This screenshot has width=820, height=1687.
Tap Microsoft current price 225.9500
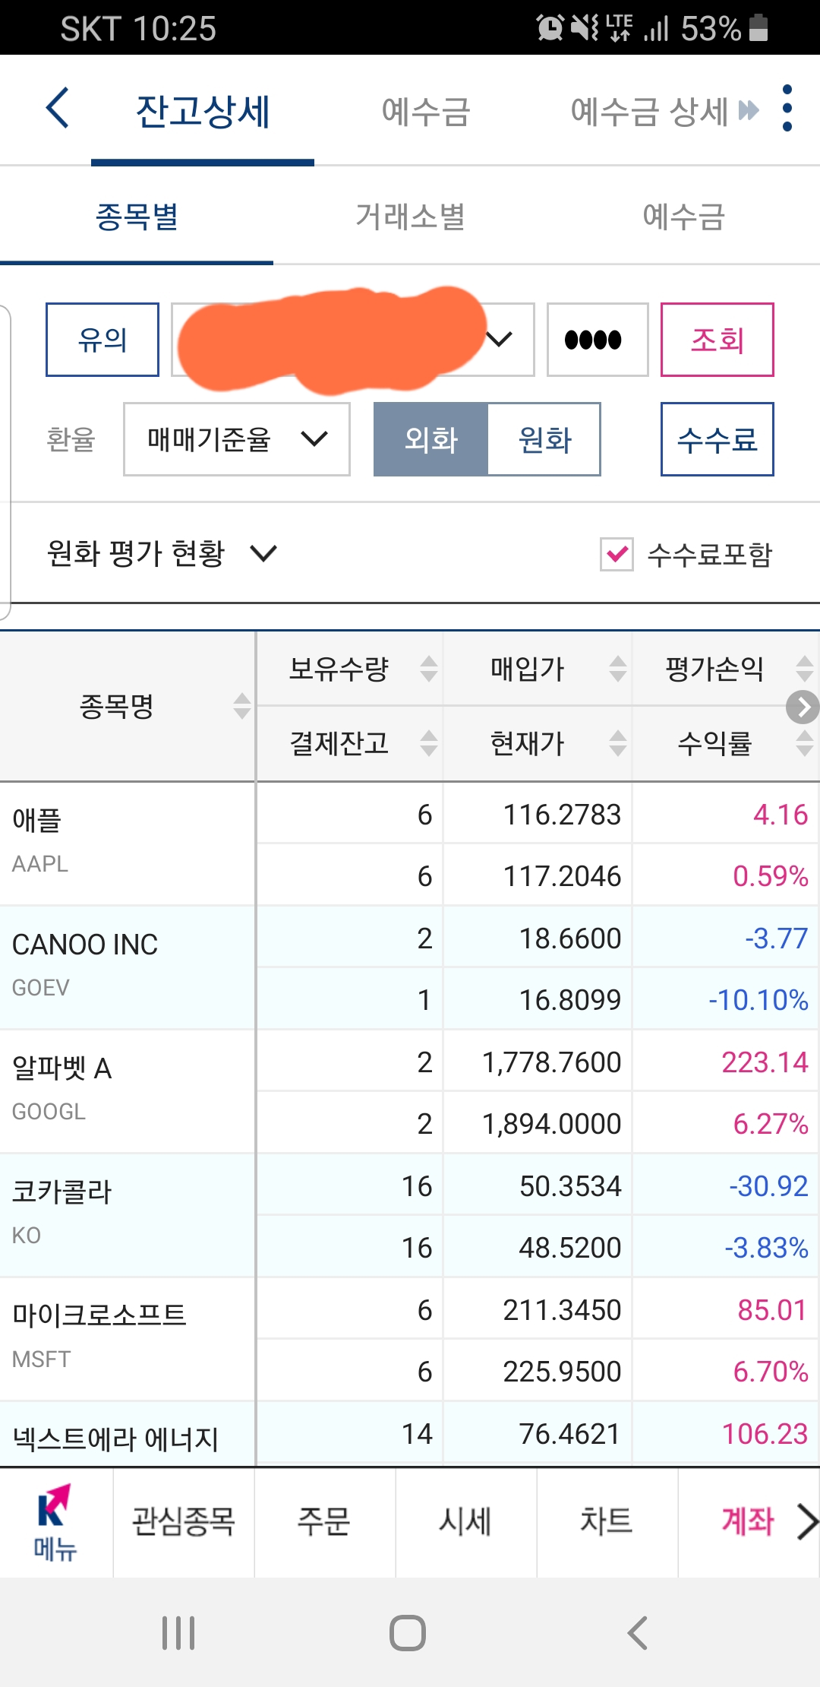click(x=562, y=1372)
